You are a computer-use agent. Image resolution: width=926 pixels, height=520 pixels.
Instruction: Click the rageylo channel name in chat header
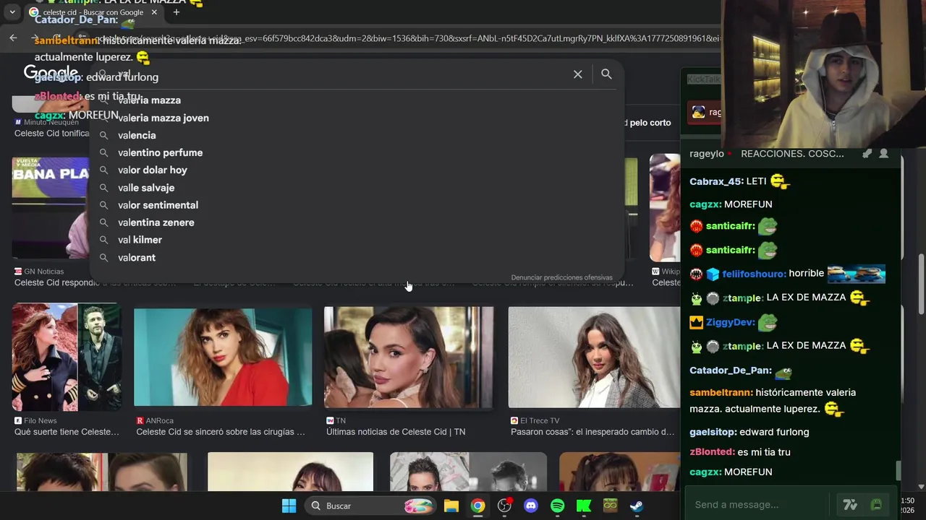point(707,153)
